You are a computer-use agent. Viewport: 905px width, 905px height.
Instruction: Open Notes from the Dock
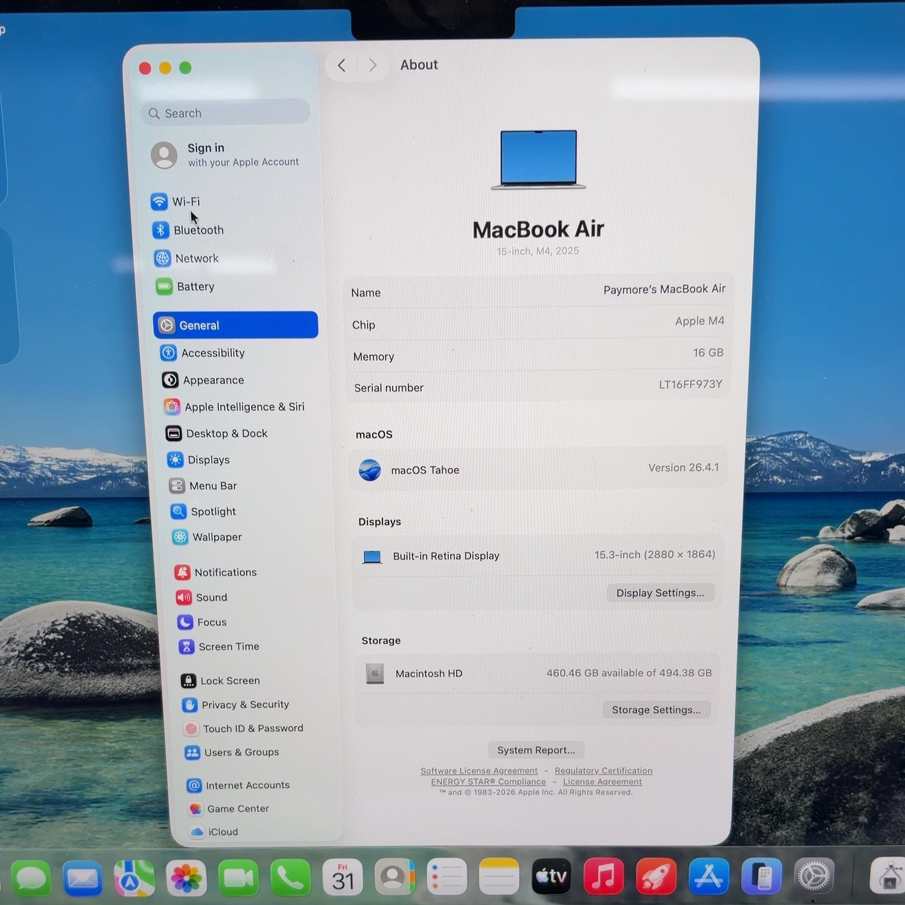[499, 877]
